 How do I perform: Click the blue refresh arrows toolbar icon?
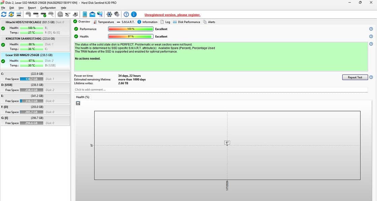pos(4,14)
